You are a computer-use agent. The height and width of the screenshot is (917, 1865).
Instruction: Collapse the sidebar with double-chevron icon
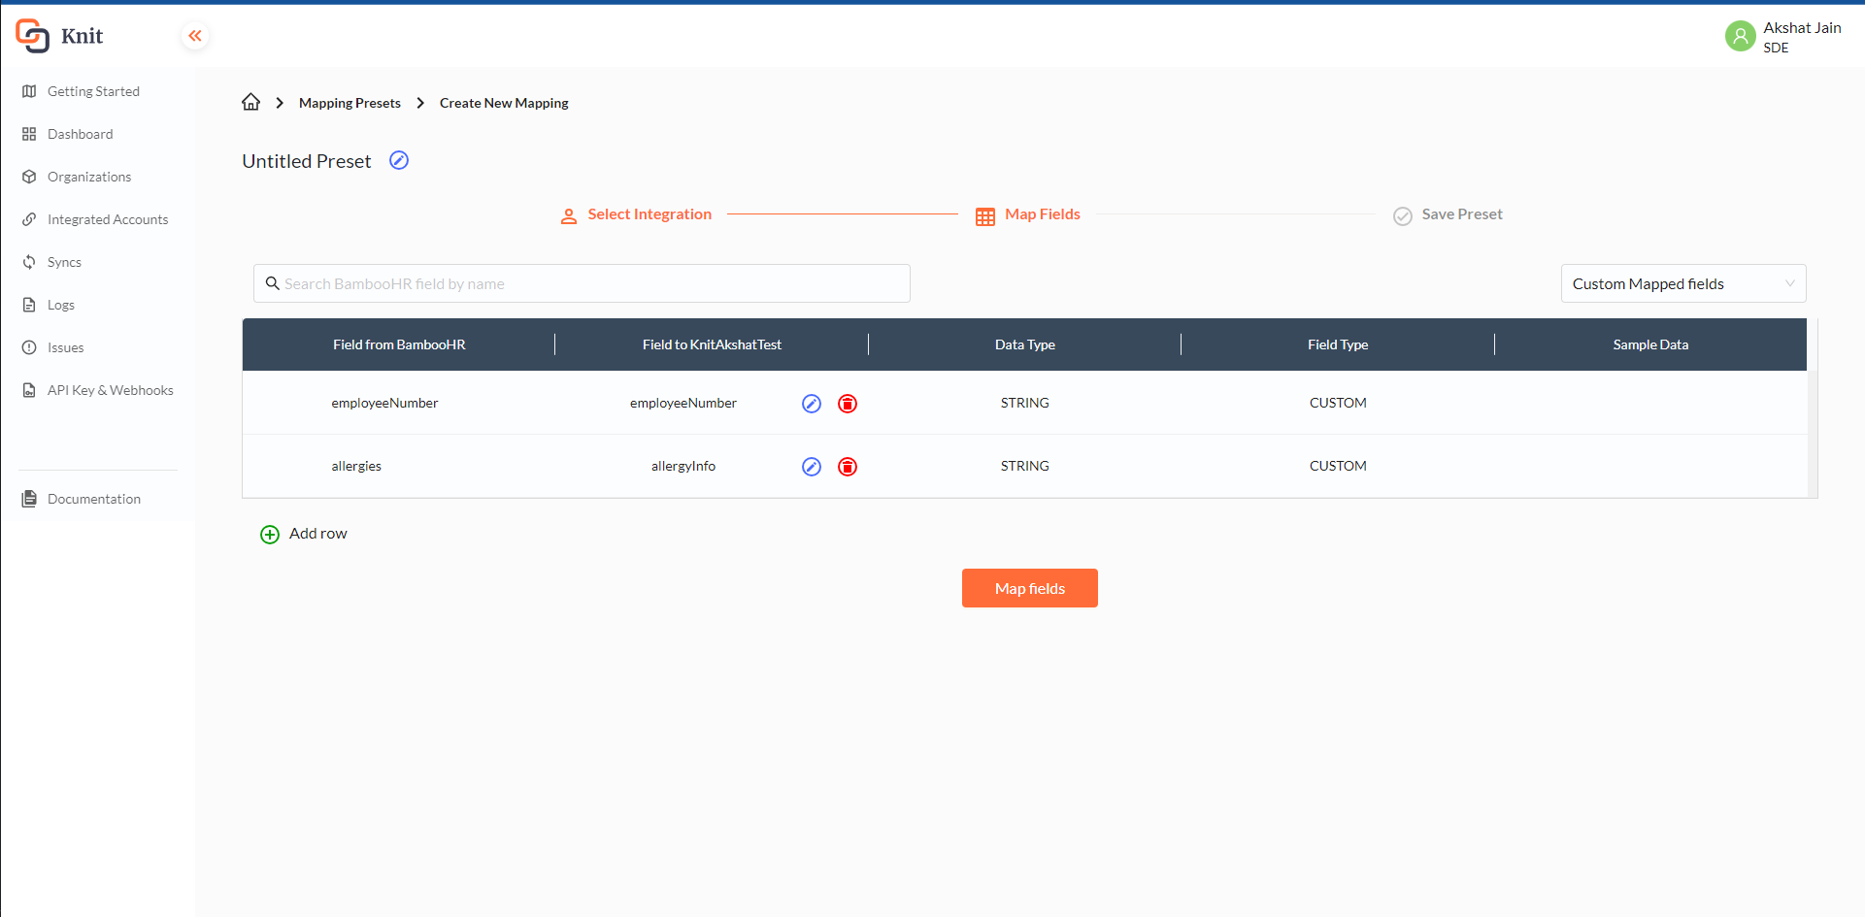[195, 36]
